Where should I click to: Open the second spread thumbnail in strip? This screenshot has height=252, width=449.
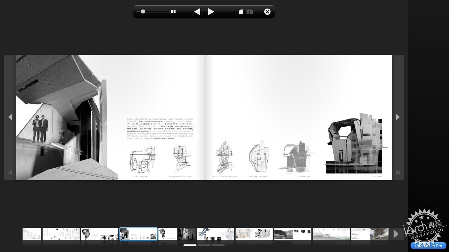click(x=61, y=234)
